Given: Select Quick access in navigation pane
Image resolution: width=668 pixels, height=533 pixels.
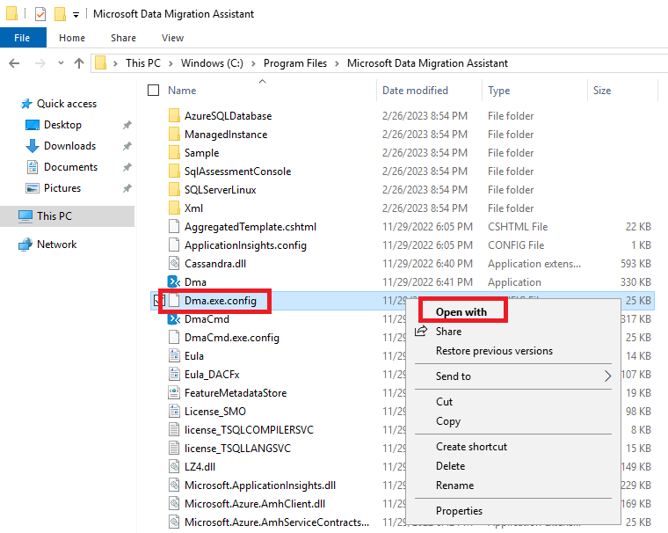Looking at the screenshot, I should (67, 104).
